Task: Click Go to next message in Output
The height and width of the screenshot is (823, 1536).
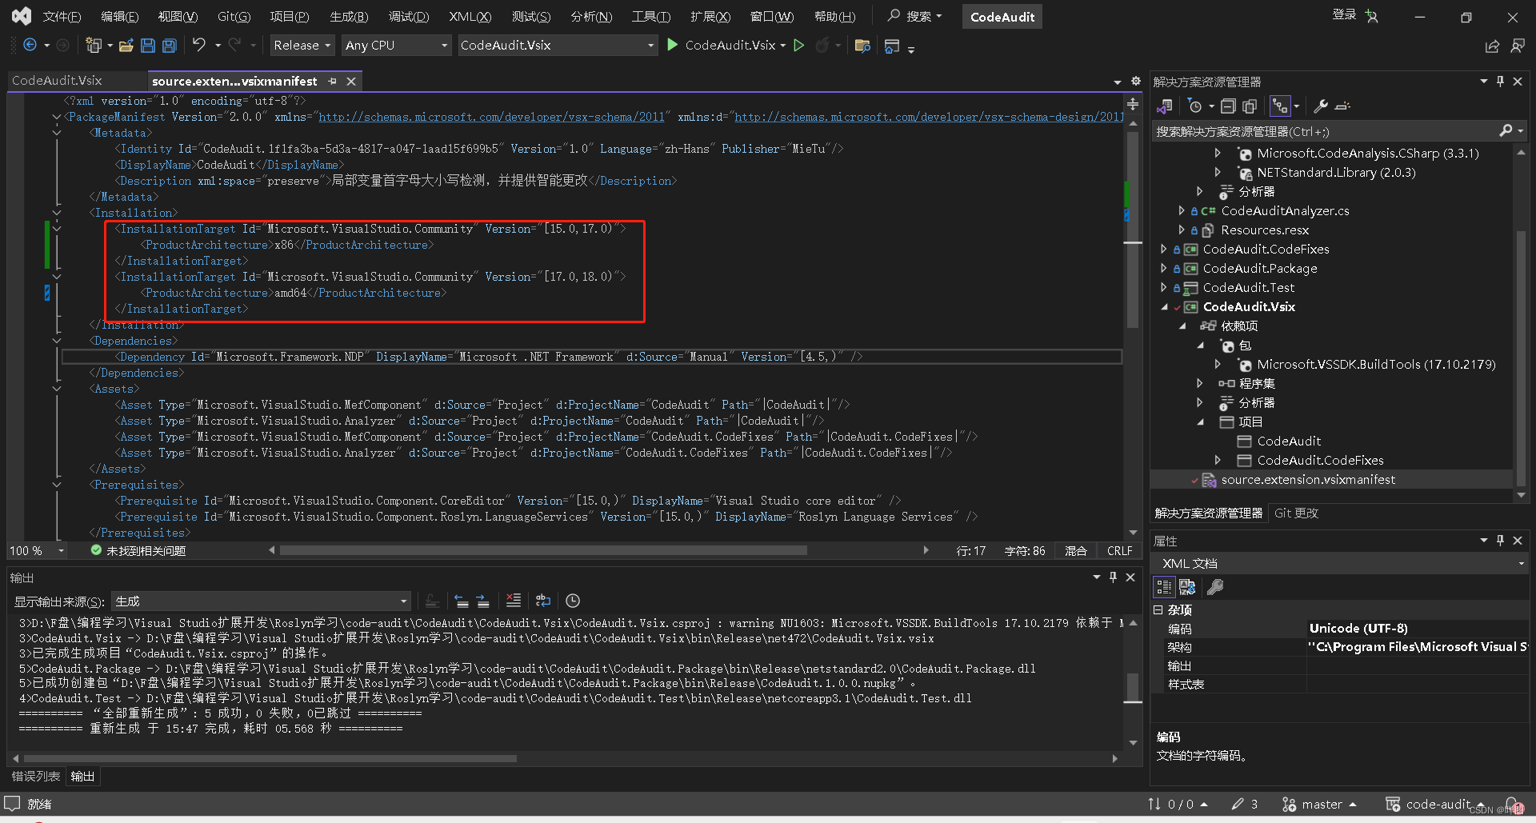Action: [482, 601]
